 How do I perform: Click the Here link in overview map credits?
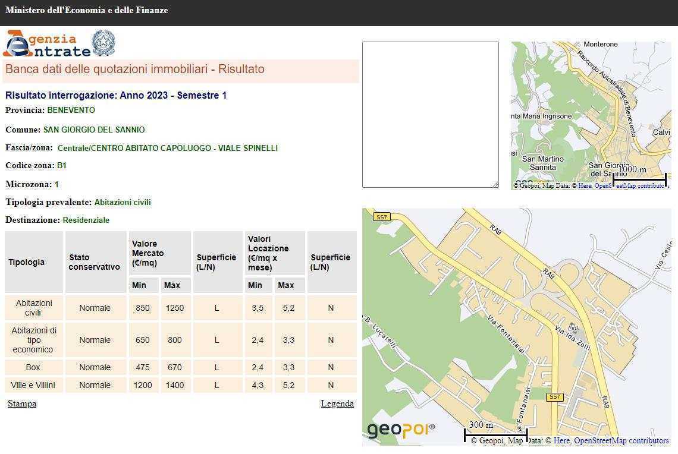coord(585,186)
